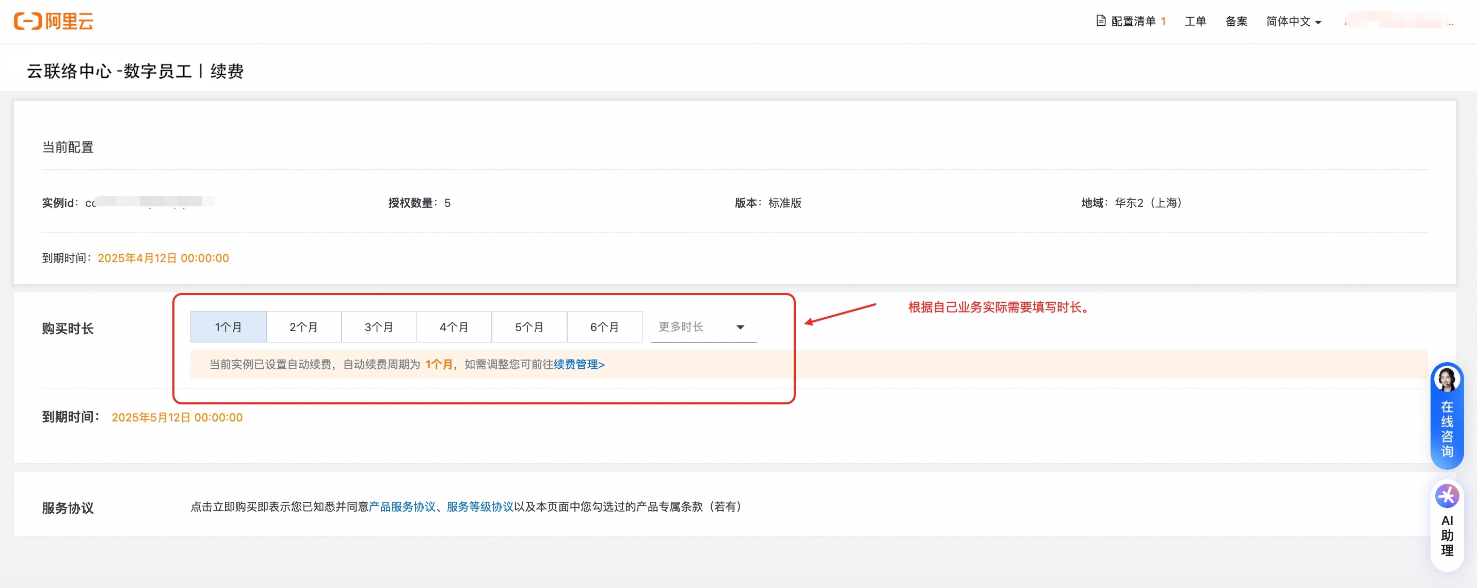The height and width of the screenshot is (588, 1477).
Task: Open the 简体中文 language dropdown
Action: 1293,21
